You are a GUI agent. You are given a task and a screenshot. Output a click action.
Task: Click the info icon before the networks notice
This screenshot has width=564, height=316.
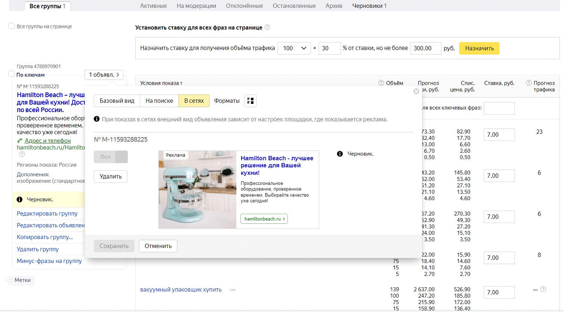pyautogui.click(x=97, y=119)
